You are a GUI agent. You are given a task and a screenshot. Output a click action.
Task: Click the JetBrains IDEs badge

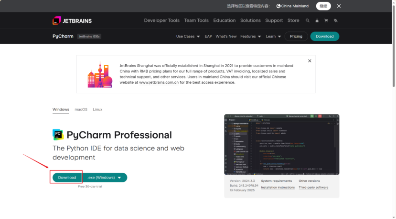point(89,37)
